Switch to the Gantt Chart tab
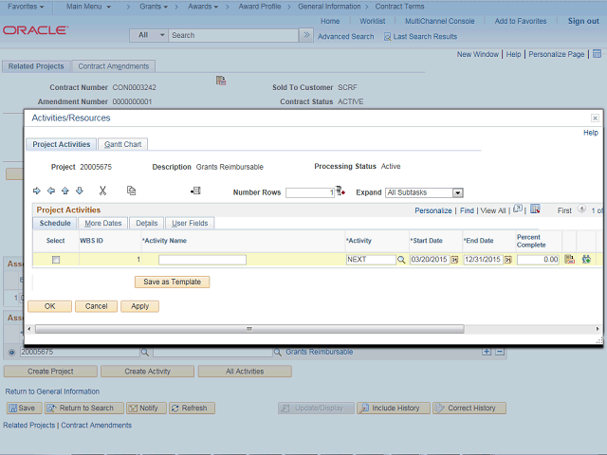The width and height of the screenshot is (607, 455). point(122,144)
